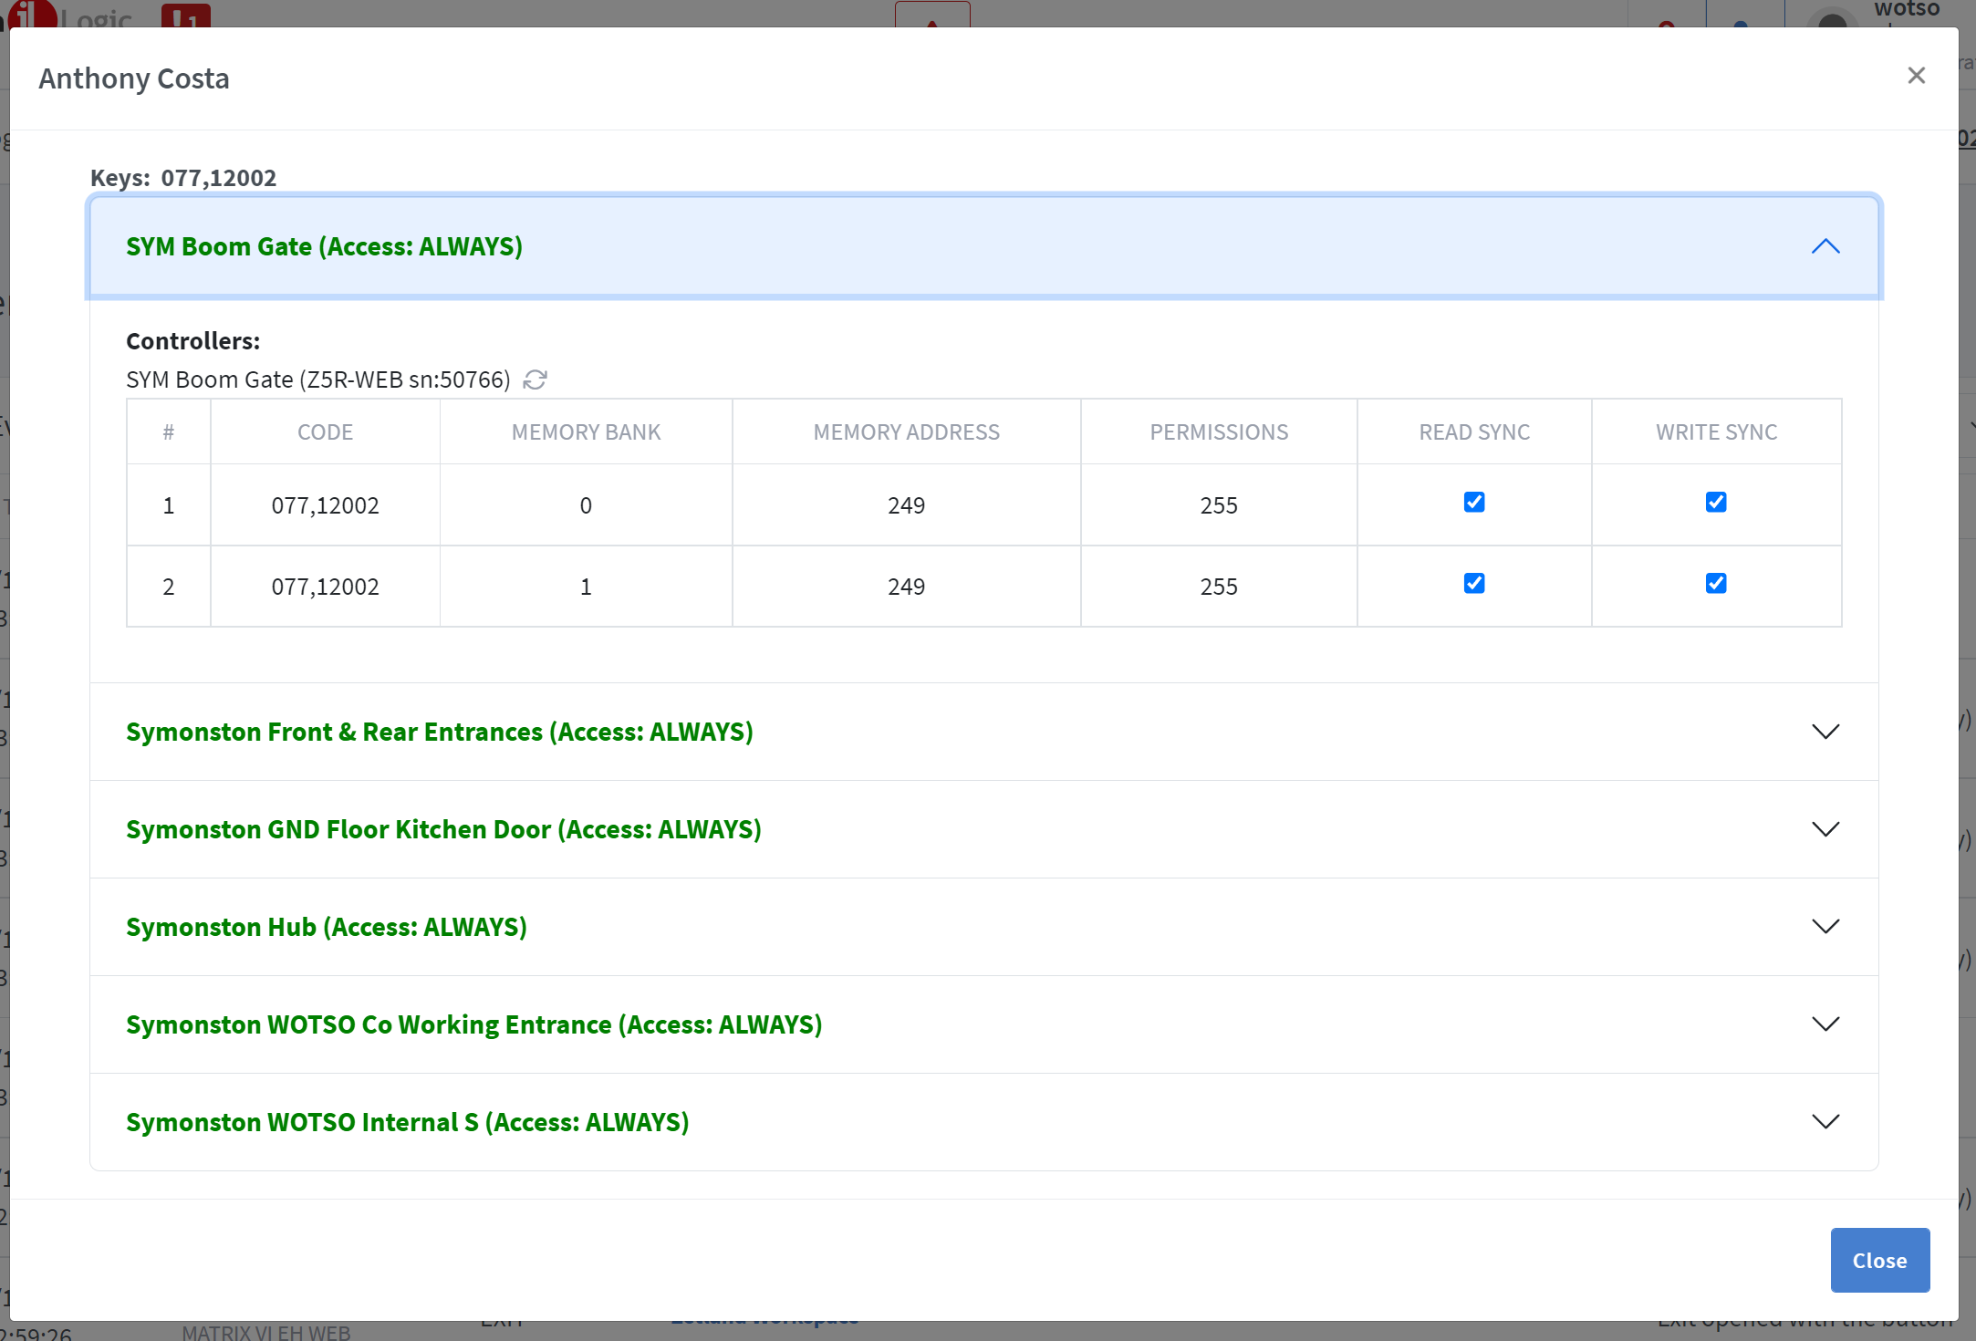Expand Symonston WOTSO Internal S section
Screen dimensions: 1976x1341
coord(407,1122)
